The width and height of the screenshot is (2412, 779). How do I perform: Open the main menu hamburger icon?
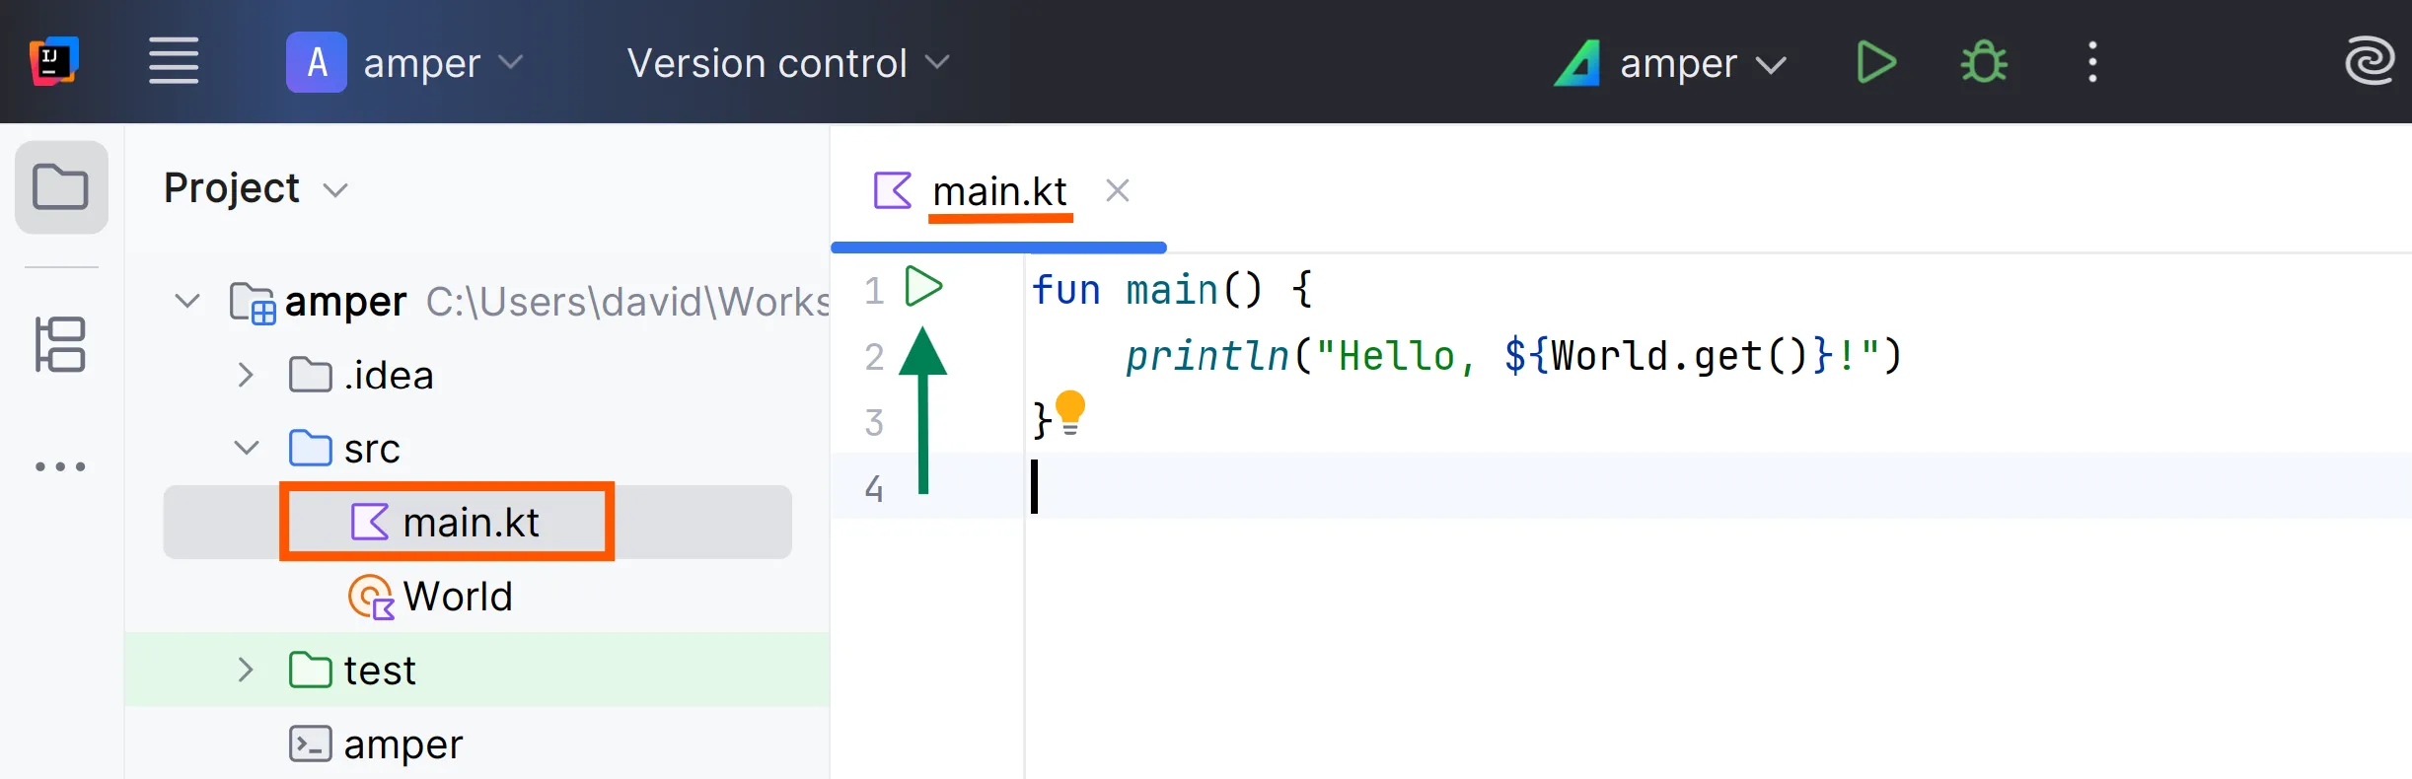click(174, 62)
